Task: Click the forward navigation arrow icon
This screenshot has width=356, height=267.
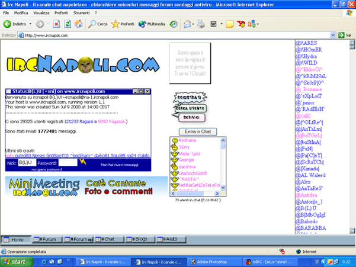Action: [40, 24]
